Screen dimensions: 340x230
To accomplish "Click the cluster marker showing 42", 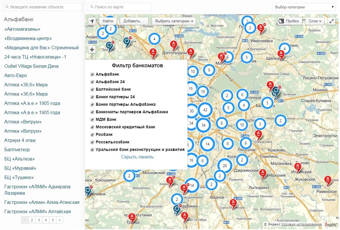I will pyautogui.click(x=205, y=110).
